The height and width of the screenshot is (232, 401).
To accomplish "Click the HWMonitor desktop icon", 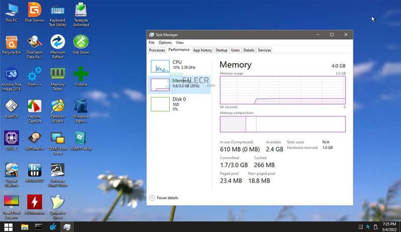I will (x=35, y=202).
